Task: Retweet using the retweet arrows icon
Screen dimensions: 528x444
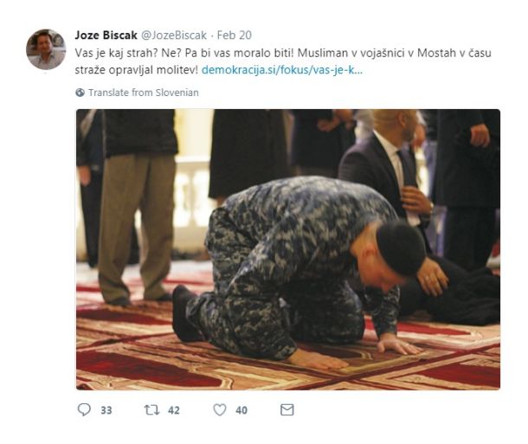Action: (x=151, y=409)
